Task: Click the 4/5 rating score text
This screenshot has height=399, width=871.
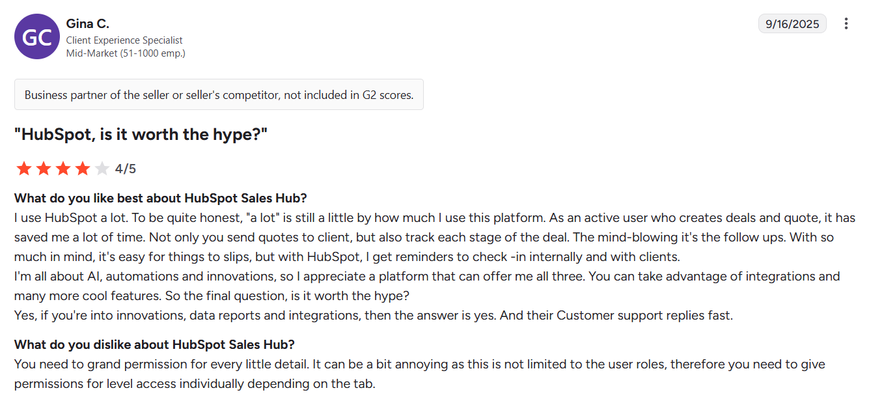Action: [x=126, y=169]
